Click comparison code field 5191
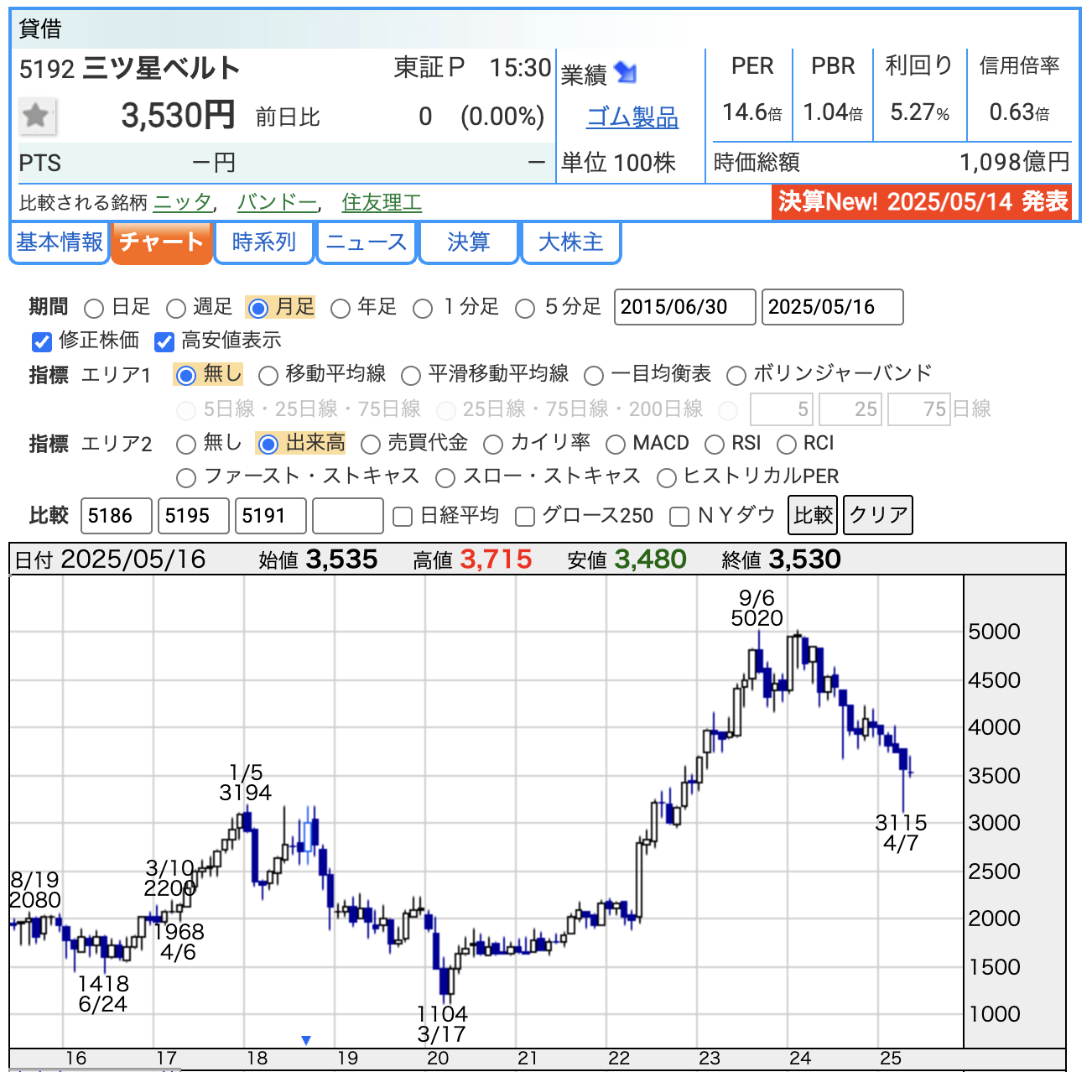 271,516
